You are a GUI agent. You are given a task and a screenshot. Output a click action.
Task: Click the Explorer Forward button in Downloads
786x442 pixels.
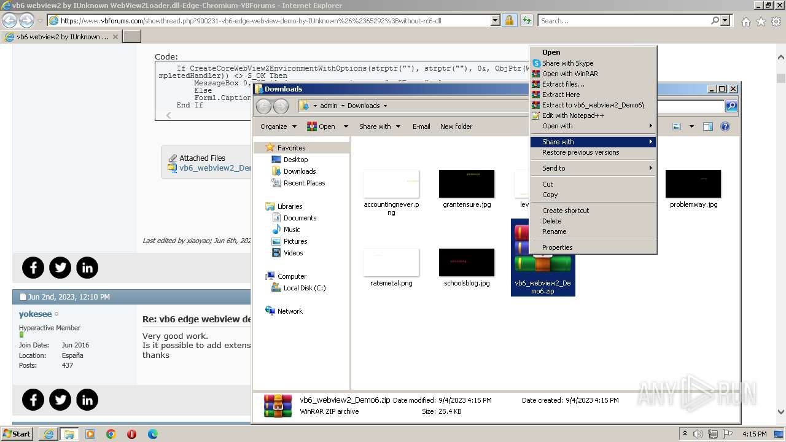click(281, 106)
